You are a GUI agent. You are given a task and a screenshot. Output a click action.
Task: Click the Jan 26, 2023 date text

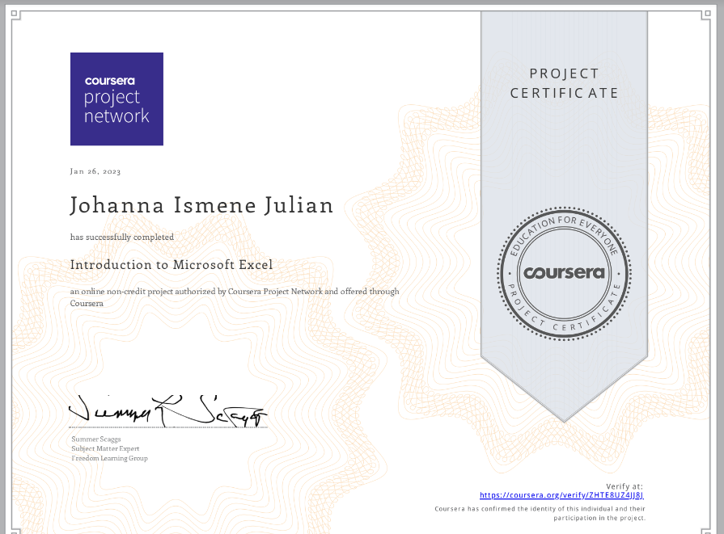[95, 171]
